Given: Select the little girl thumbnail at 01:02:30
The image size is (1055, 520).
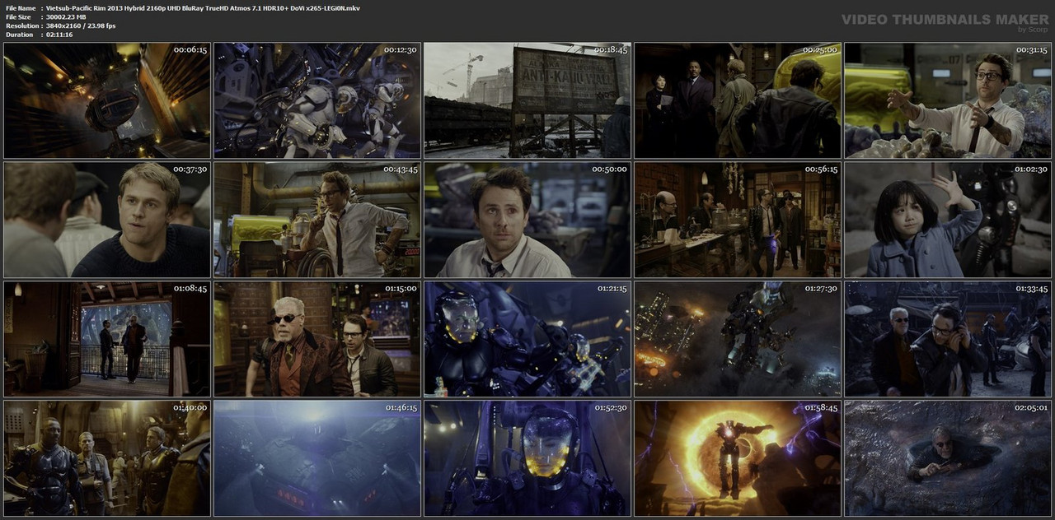Looking at the screenshot, I should click(948, 220).
